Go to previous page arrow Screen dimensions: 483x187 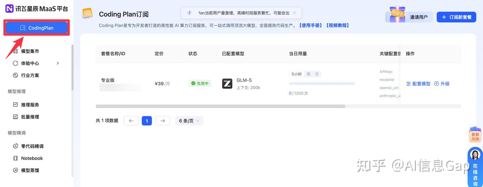click(131, 121)
